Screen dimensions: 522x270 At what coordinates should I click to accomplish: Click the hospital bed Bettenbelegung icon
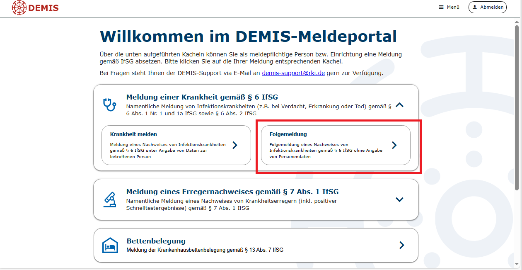point(110,245)
